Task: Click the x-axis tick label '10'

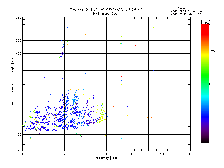Action: (x=162, y=154)
